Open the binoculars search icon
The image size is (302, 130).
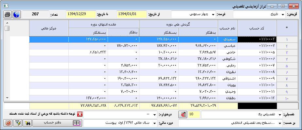[27, 123]
